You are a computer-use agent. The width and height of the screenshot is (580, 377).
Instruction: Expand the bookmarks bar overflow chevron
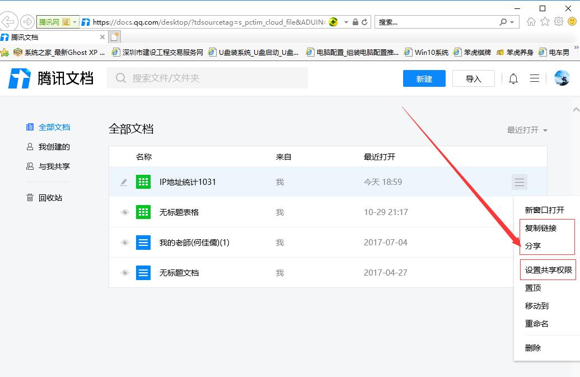(x=576, y=48)
